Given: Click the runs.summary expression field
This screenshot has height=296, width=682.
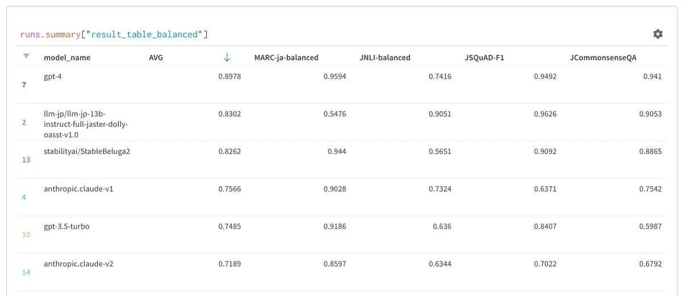Looking at the screenshot, I should click(114, 35).
